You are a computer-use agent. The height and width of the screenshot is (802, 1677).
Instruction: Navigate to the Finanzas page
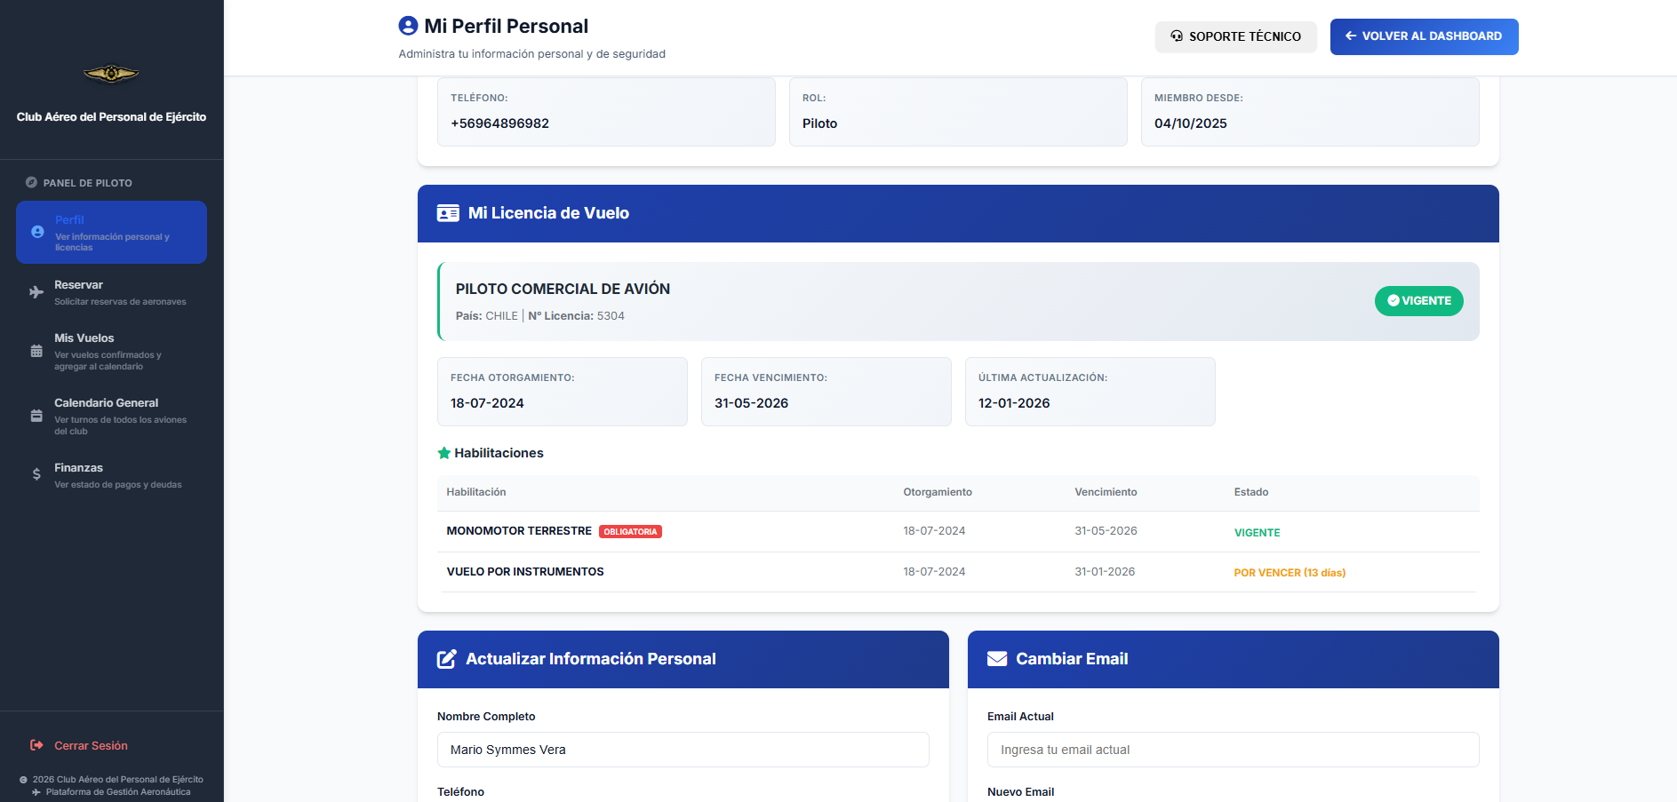(111, 475)
